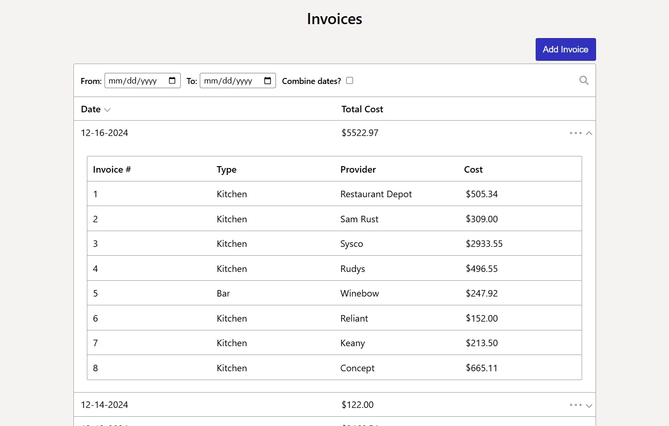Expand the 12-14-2024 invoice group
669x426 pixels.
pos(589,405)
